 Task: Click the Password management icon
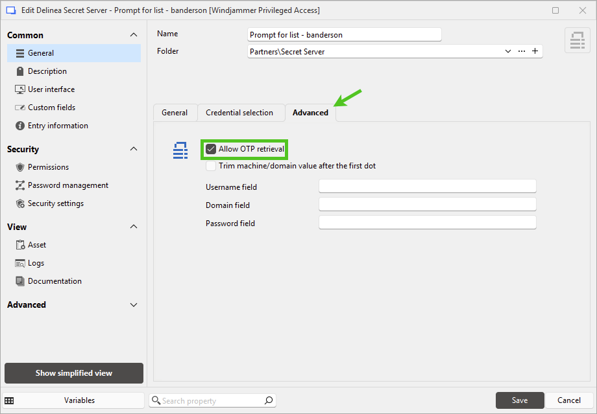(x=20, y=185)
